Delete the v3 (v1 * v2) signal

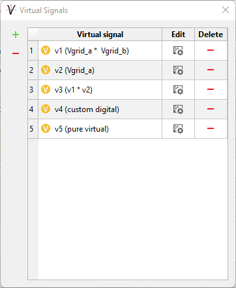(211, 89)
